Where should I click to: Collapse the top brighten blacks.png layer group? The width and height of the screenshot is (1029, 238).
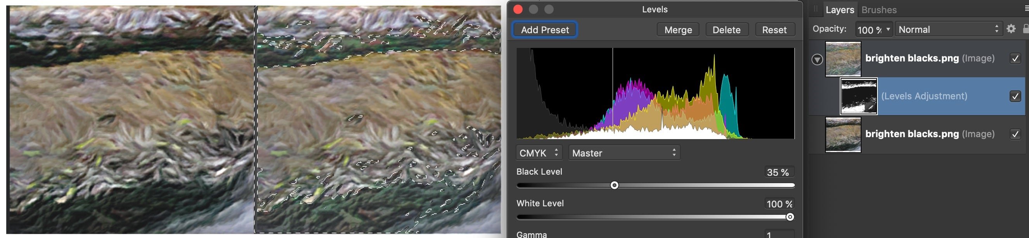click(x=817, y=60)
